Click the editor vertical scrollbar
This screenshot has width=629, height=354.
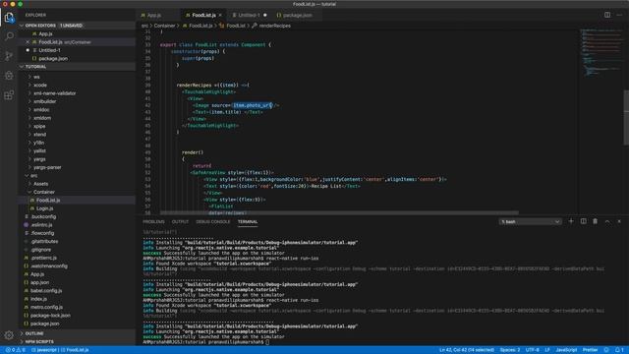coord(626,117)
